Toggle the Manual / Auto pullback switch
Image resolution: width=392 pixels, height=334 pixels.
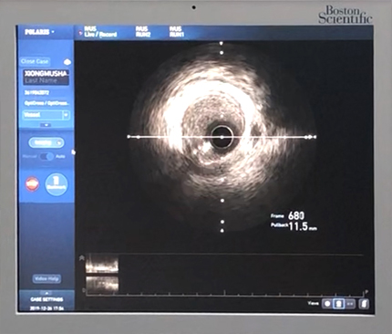click(46, 156)
